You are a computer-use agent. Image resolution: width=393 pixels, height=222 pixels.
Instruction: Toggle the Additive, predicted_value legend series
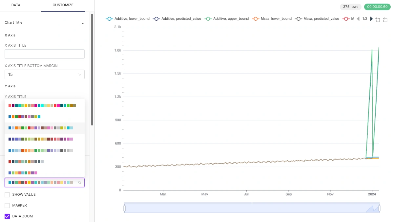coord(177,19)
